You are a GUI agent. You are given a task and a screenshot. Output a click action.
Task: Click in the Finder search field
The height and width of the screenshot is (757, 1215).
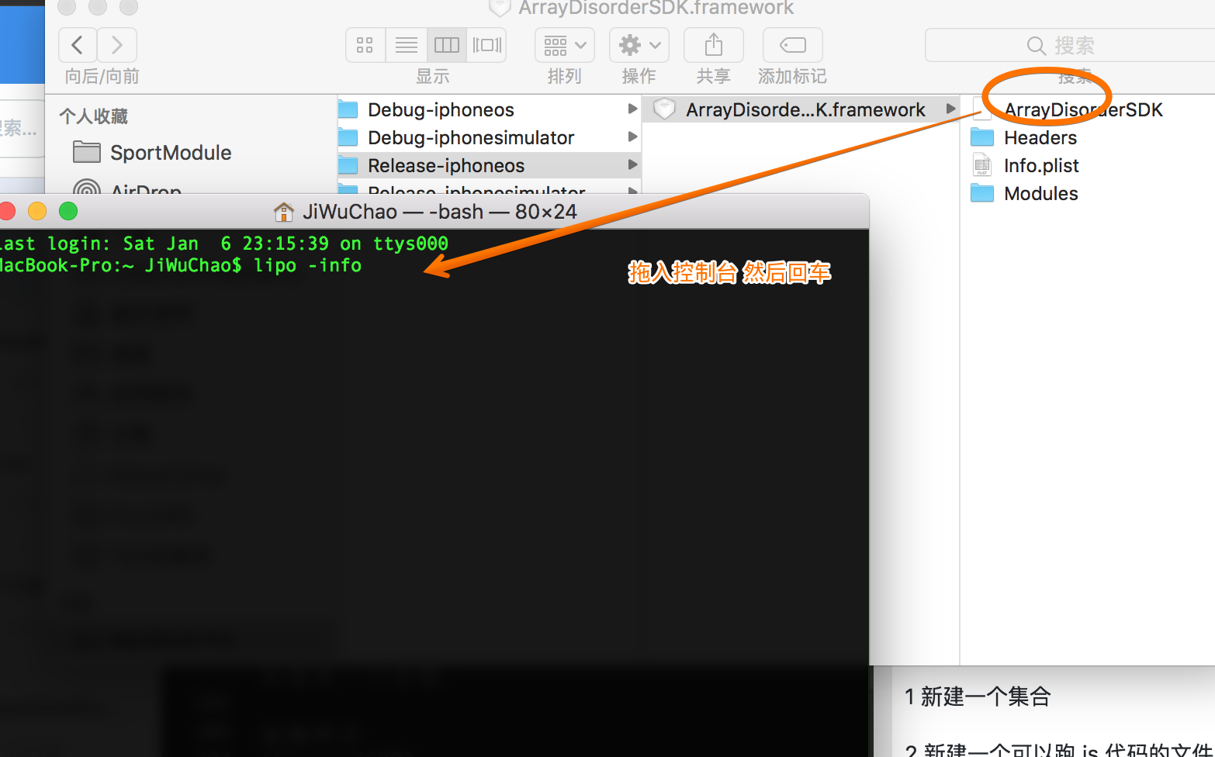click(x=1071, y=46)
